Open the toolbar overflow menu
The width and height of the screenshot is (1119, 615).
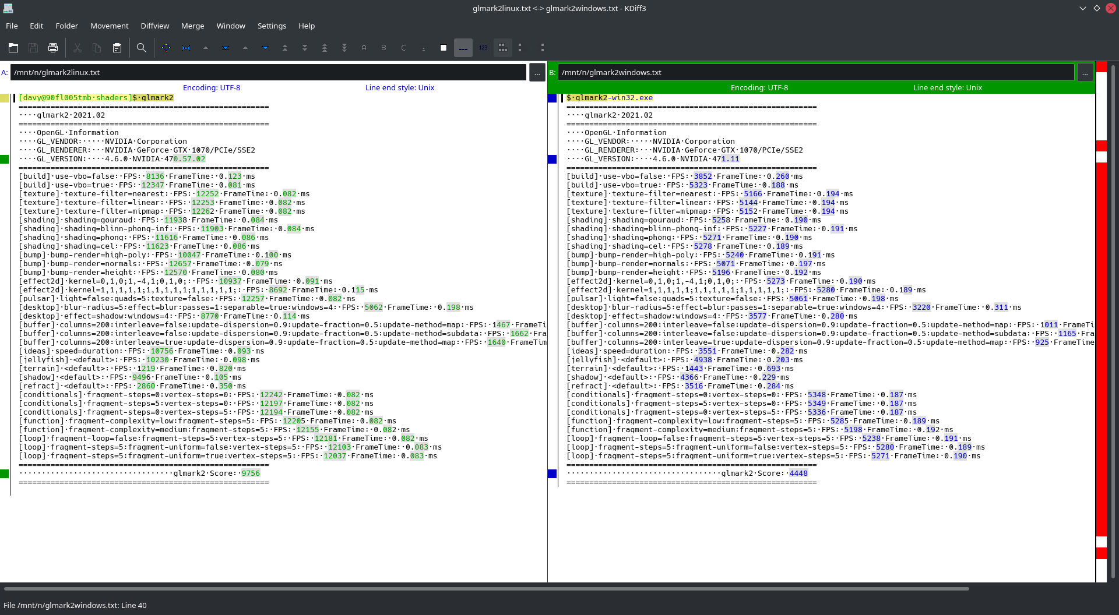[543, 48]
